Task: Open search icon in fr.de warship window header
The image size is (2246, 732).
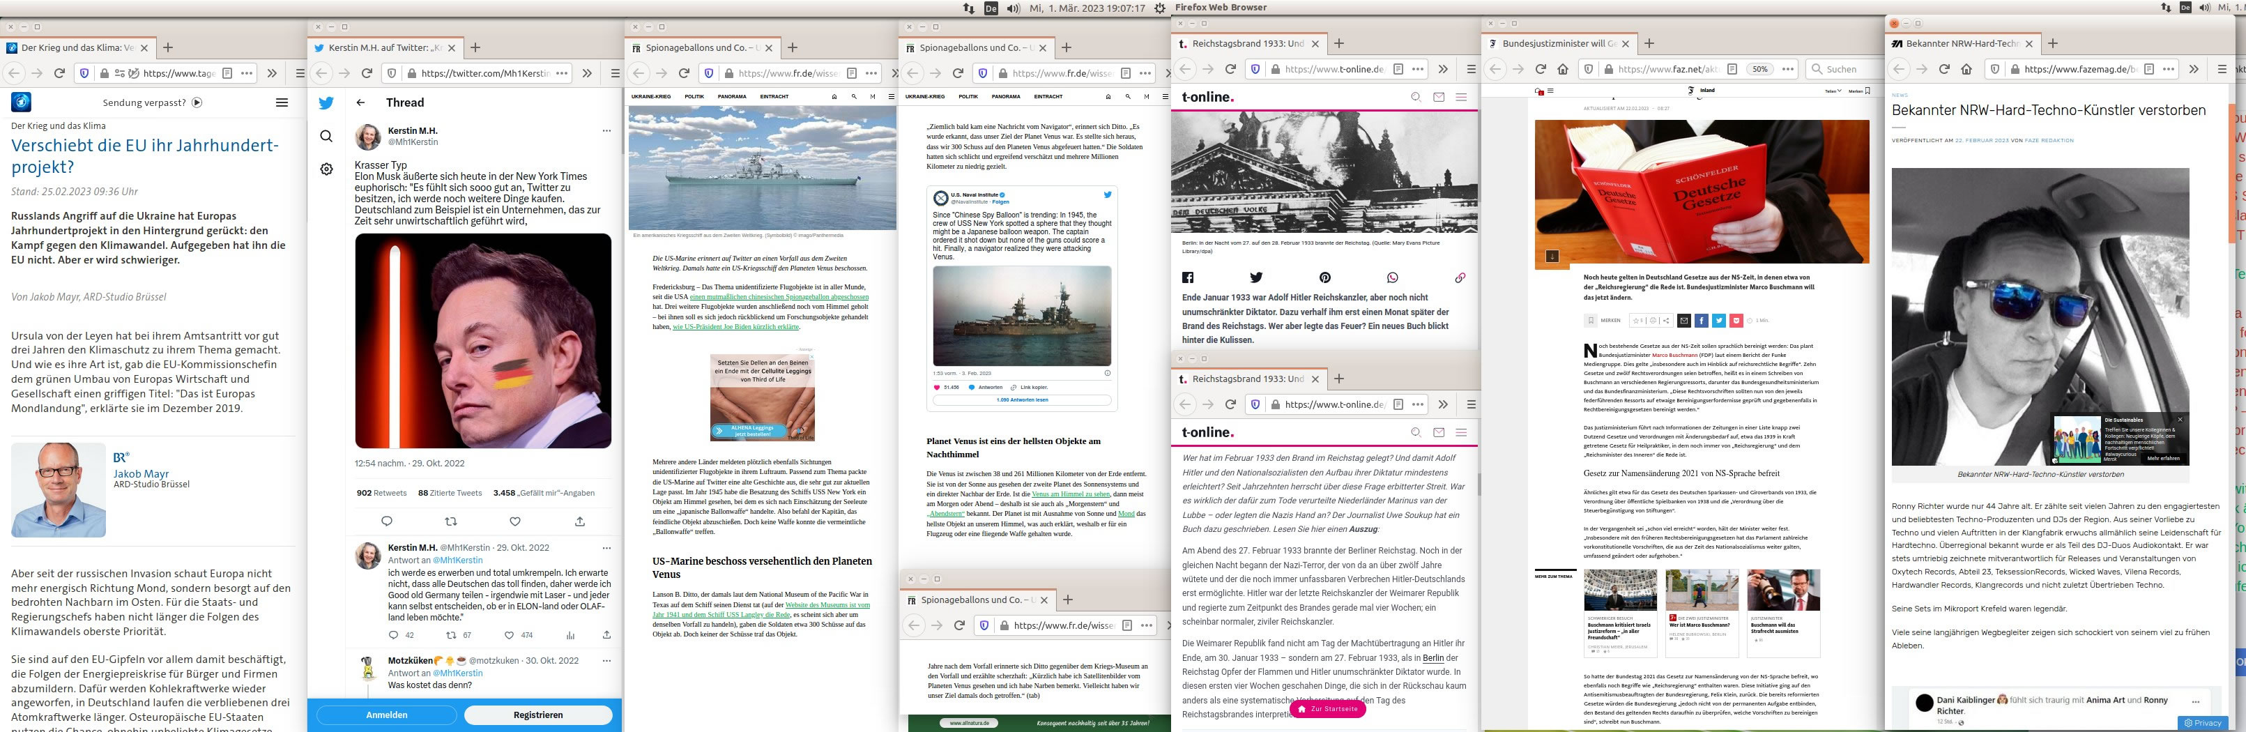Action: (854, 97)
